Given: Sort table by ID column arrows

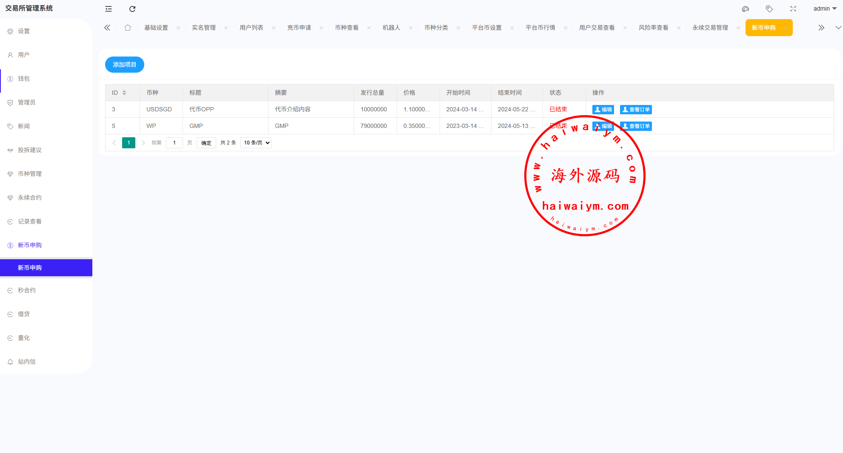Looking at the screenshot, I should coord(124,93).
